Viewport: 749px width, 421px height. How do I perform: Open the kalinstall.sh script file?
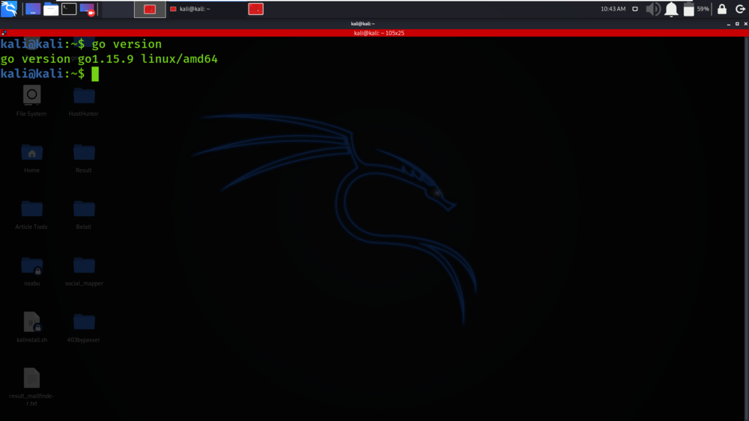coord(31,327)
